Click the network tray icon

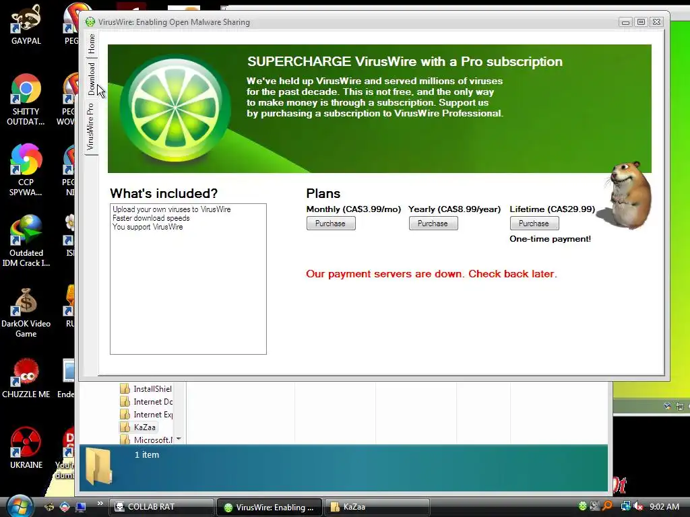(x=625, y=506)
